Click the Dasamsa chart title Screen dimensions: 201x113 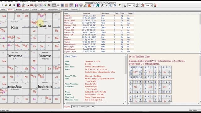pos(45,56)
